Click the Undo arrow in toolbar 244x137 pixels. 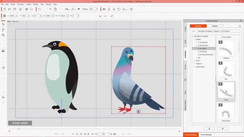[x=40, y=9]
